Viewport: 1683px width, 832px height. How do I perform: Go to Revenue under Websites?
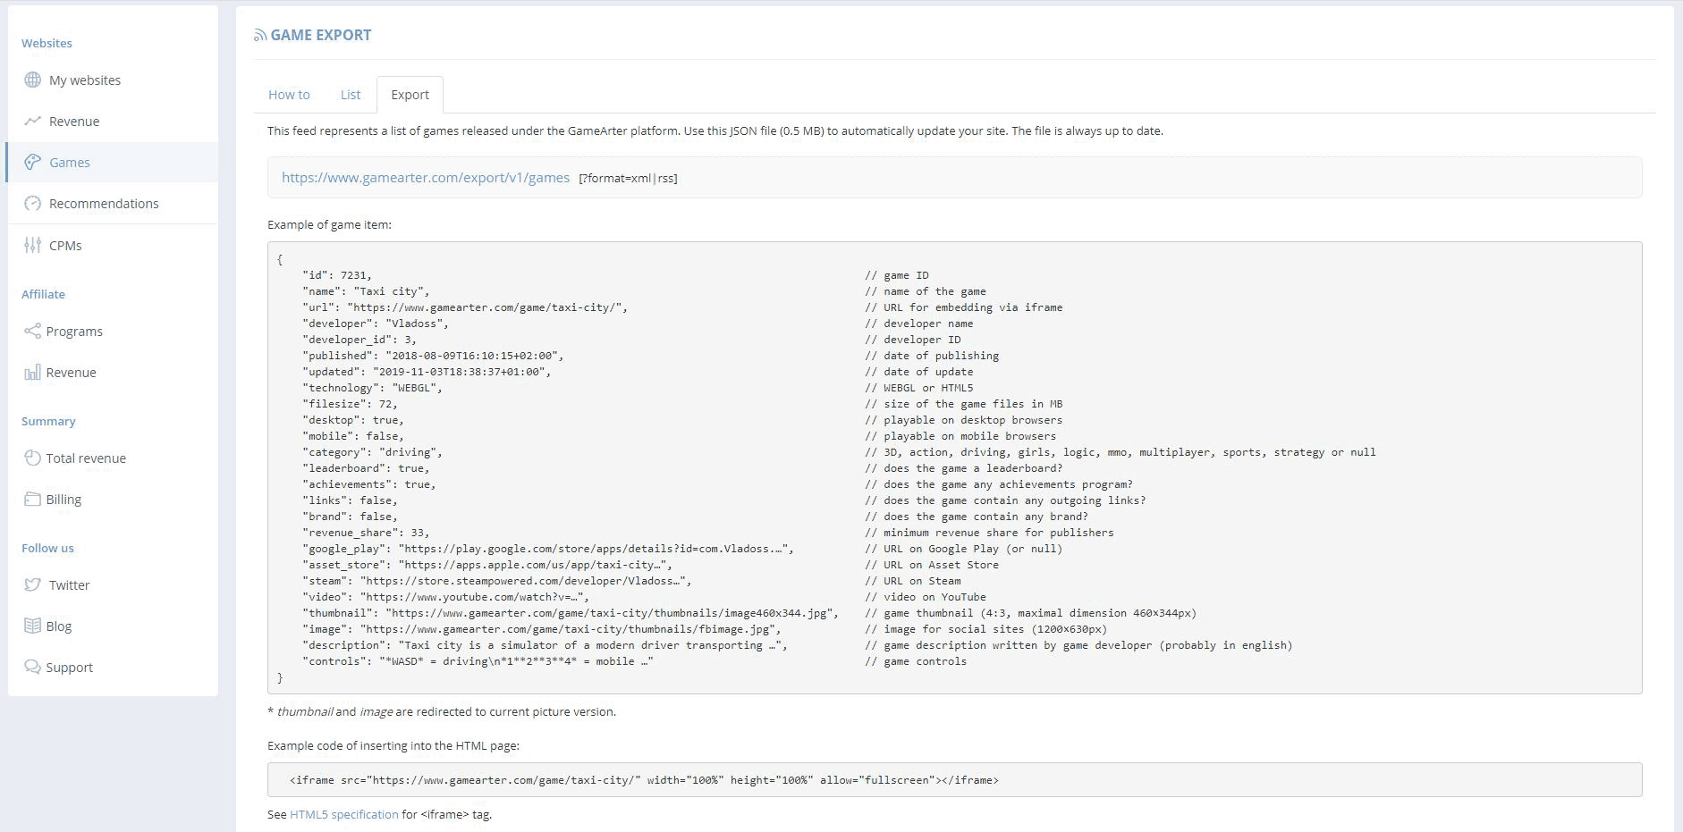tap(74, 121)
